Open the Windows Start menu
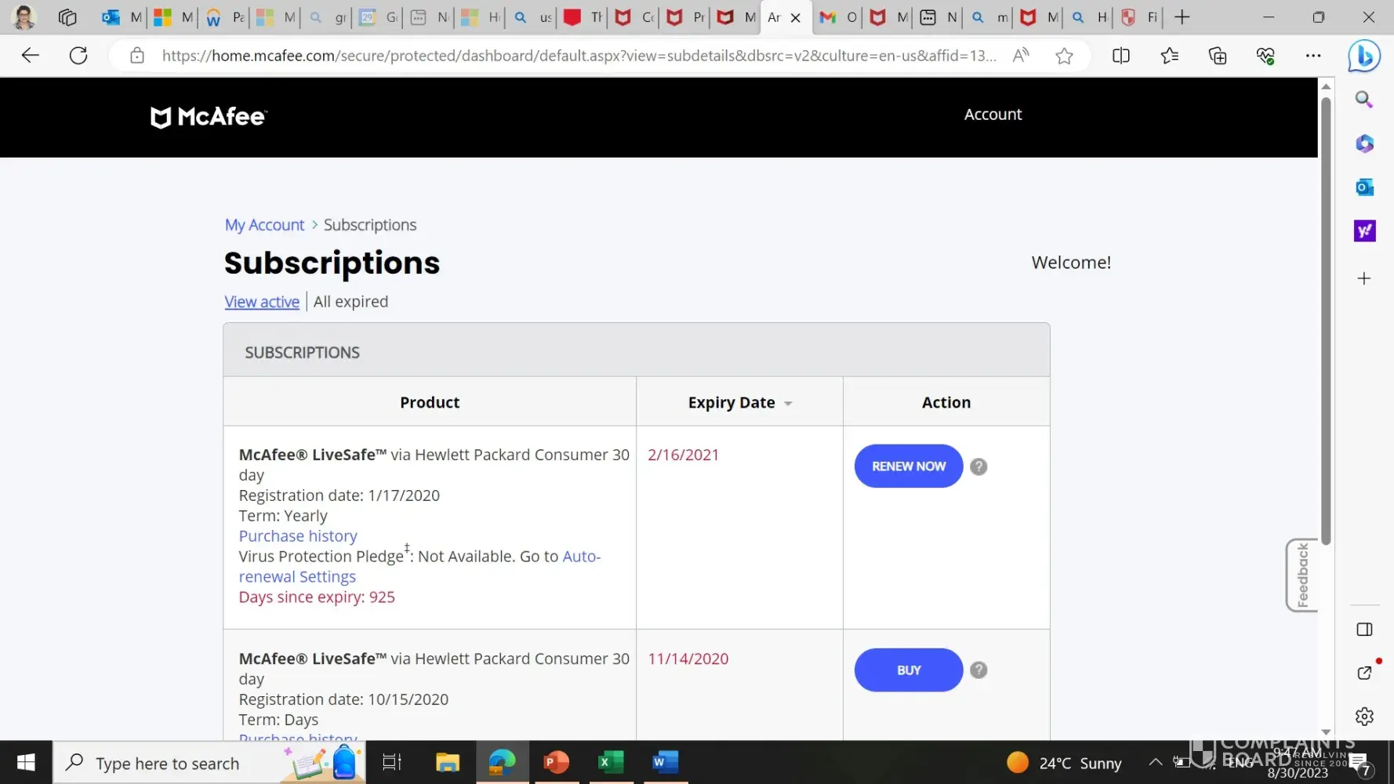1394x784 pixels. [26, 763]
